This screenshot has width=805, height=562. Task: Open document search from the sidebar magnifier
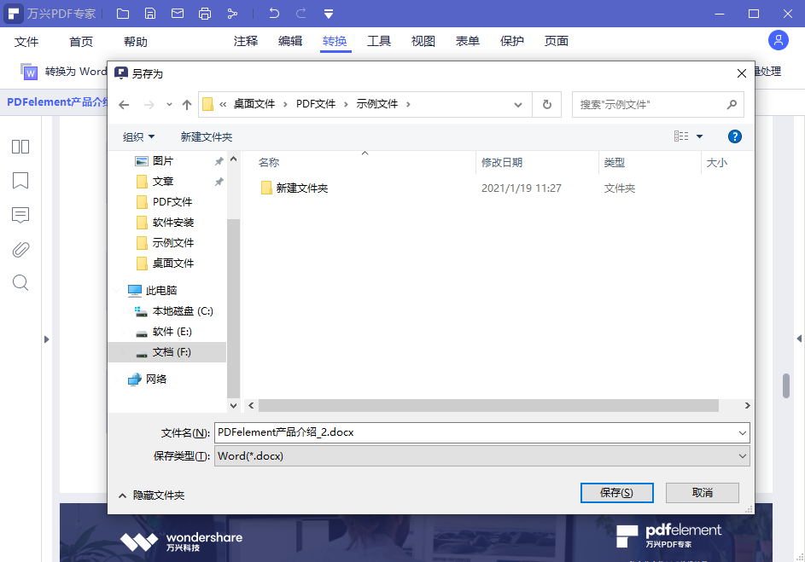coord(20,283)
